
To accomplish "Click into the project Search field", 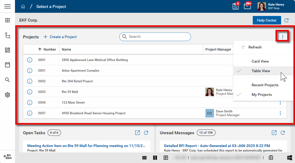I will (x=158, y=37).
